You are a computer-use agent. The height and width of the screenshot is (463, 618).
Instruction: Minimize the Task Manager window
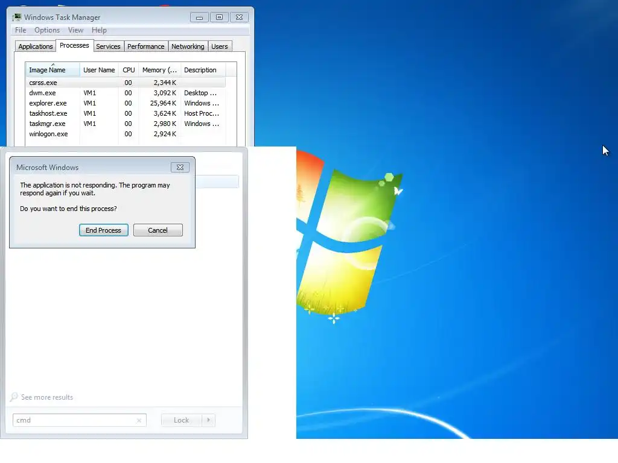coord(199,17)
